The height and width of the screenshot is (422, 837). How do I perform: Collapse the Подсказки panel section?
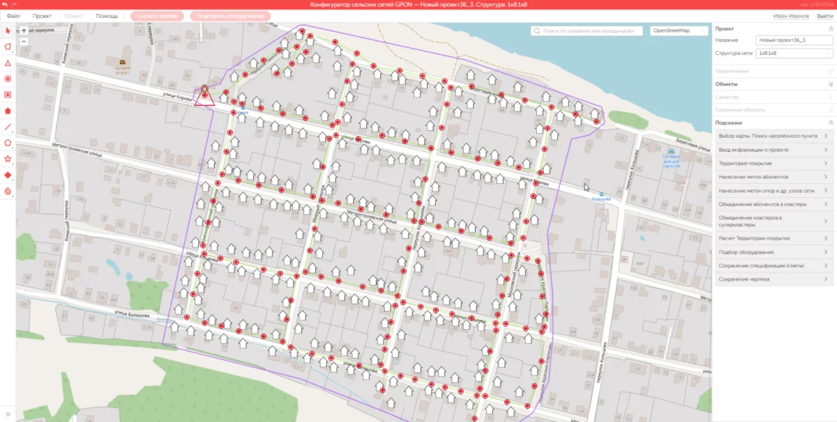830,123
